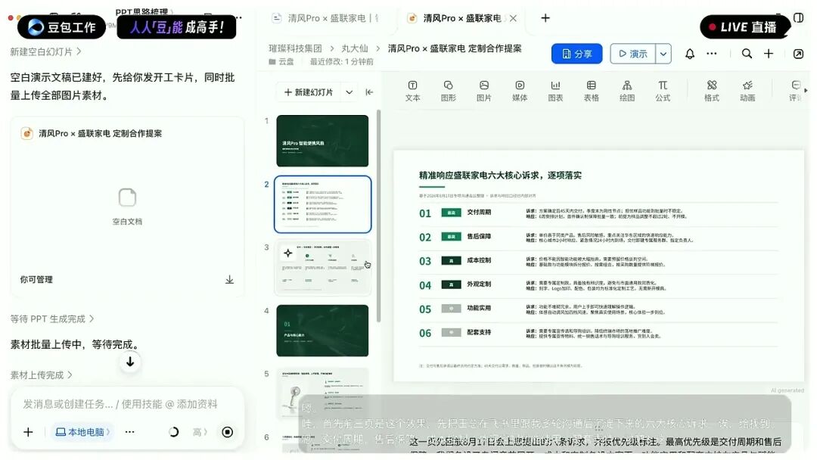Add attachment with plus in chat box
Viewport: 817px width, 460px height.
[28, 432]
